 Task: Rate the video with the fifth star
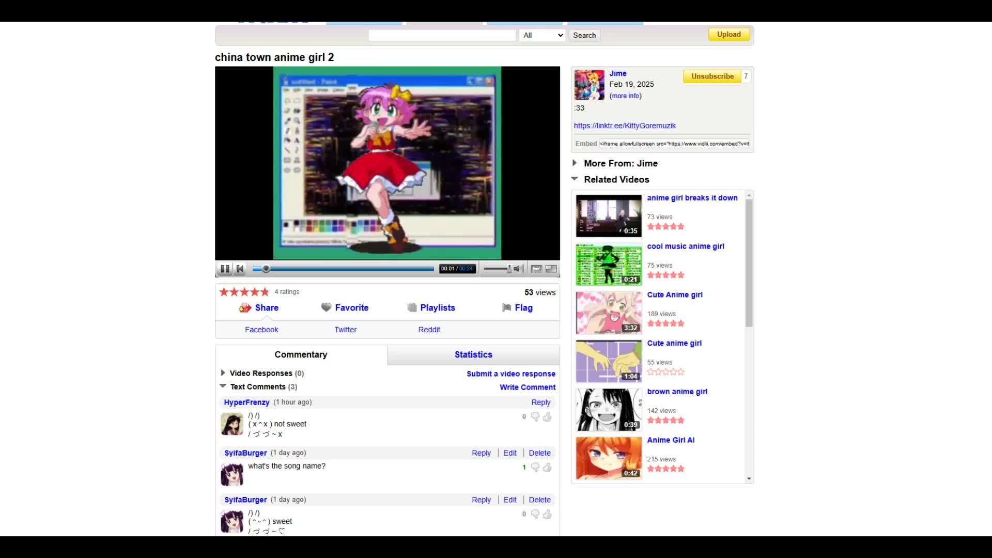[265, 292]
